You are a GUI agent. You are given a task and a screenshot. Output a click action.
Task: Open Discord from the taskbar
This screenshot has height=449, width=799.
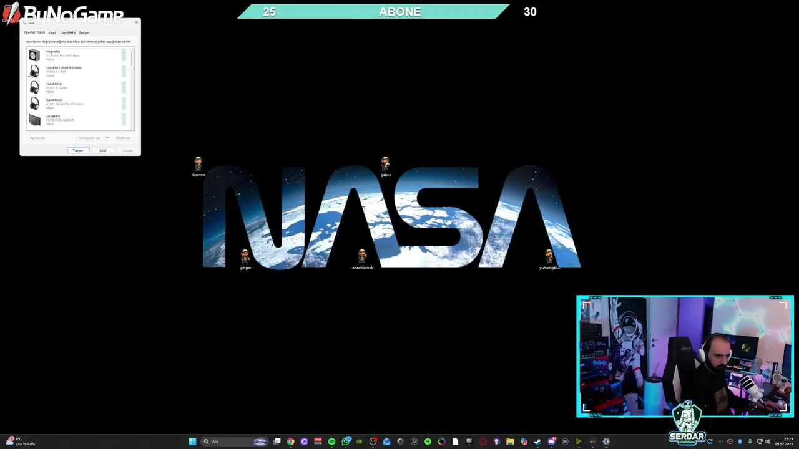pos(552,442)
